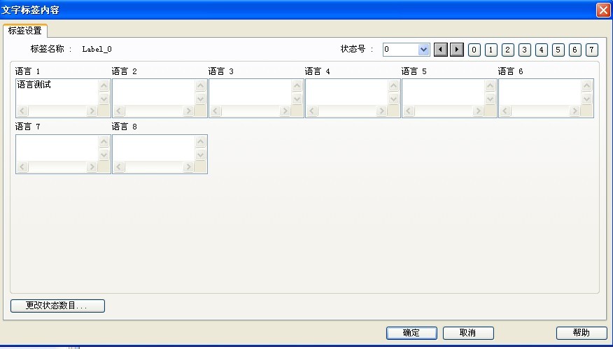Close the 文字标签内容 dialog window
This screenshot has height=349, width=613.
(x=603, y=10)
